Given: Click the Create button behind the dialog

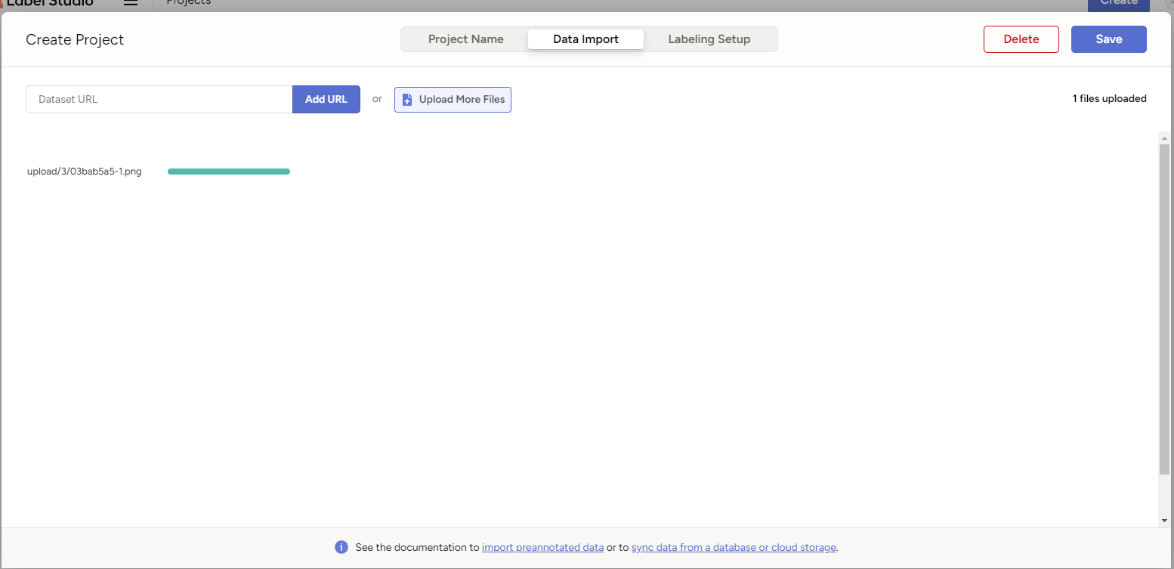Looking at the screenshot, I should [1118, 5].
